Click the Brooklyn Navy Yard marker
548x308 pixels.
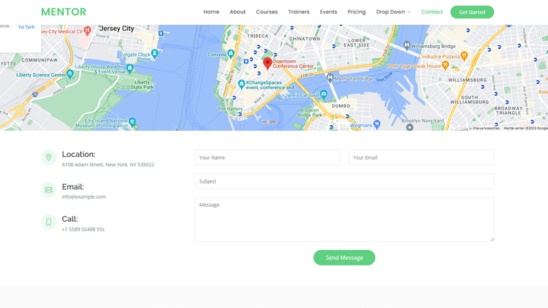[410, 127]
